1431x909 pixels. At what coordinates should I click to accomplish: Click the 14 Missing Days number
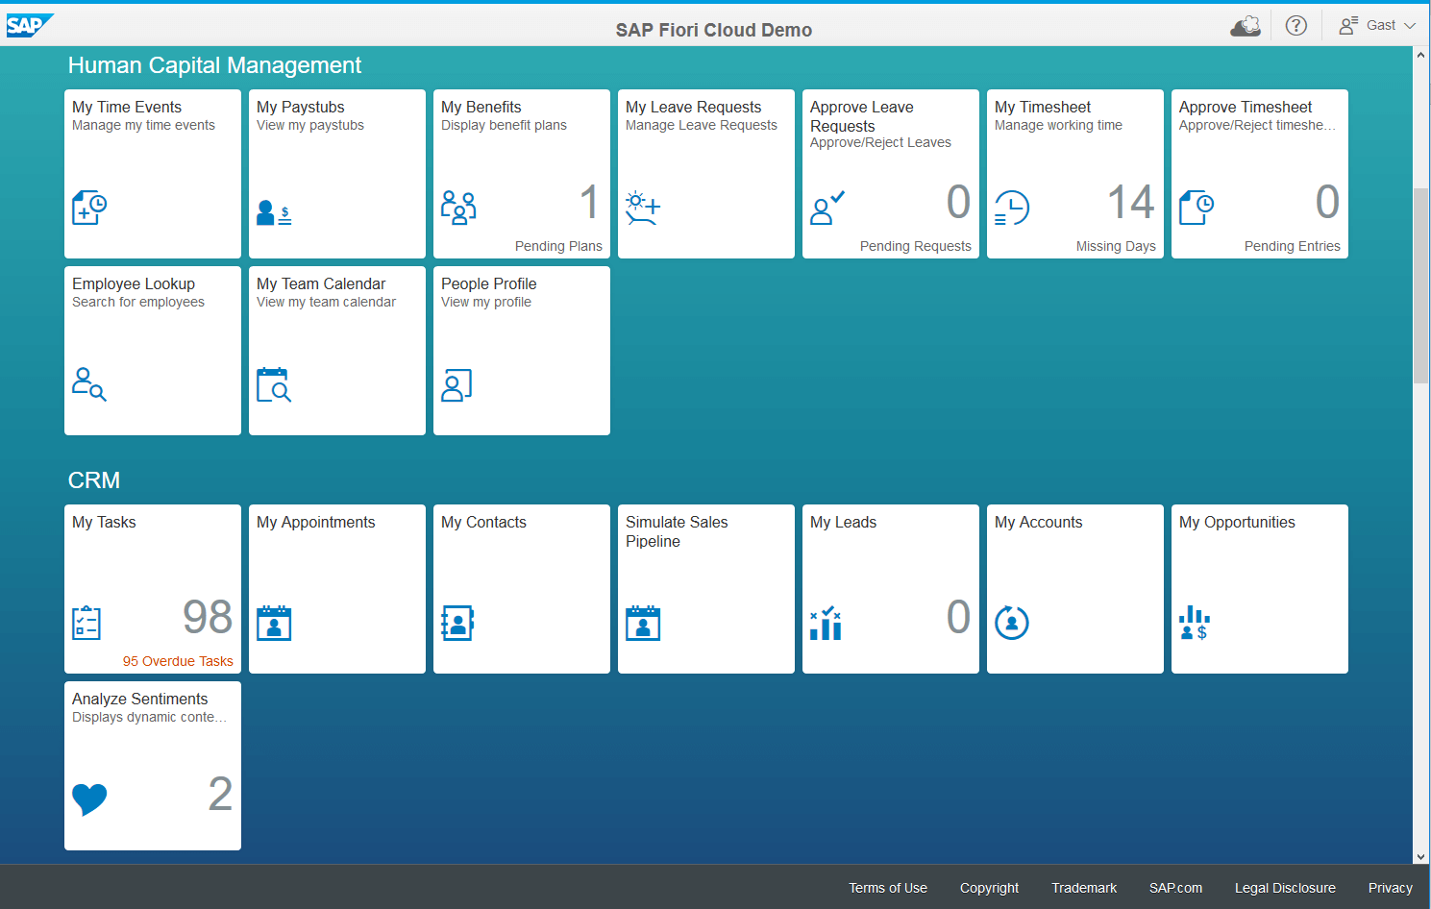pyautogui.click(x=1130, y=202)
